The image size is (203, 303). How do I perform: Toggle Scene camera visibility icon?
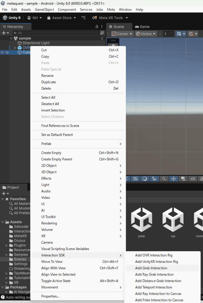coord(183,179)
